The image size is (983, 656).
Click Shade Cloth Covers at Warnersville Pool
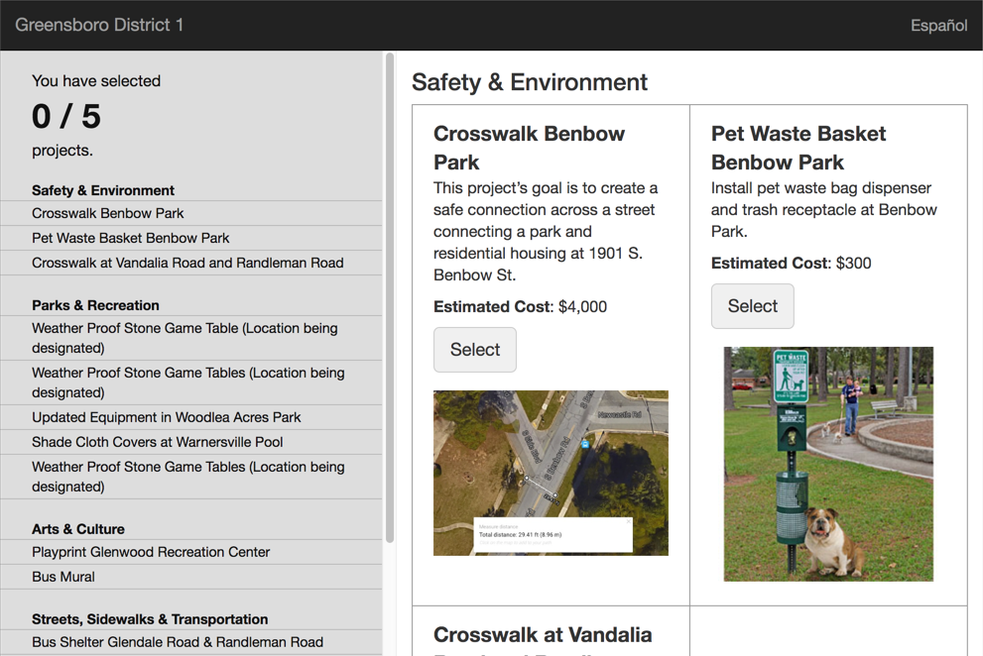157,442
